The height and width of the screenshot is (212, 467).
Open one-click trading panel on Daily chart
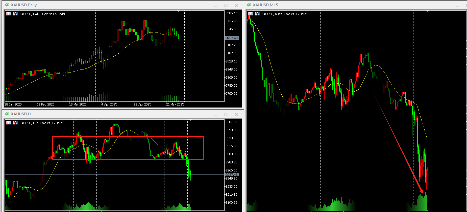point(9,14)
